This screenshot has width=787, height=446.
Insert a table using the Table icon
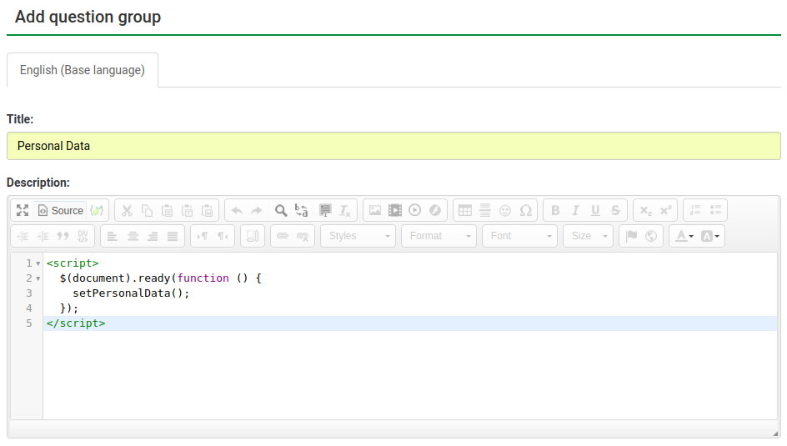(x=465, y=210)
